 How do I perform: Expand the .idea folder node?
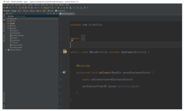tap(8, 21)
